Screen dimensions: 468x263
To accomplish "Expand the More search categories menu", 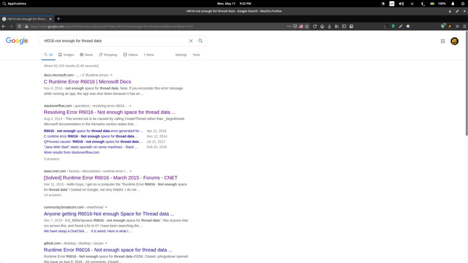I will coord(149,55).
